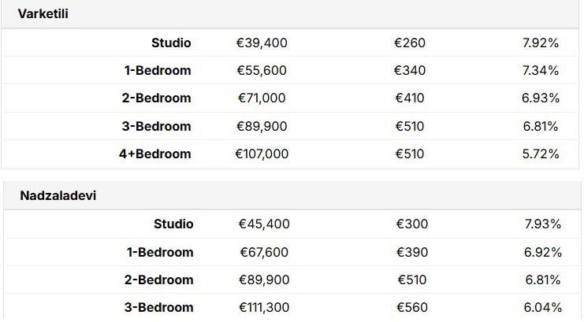Select the 6.04% yield value

coord(543,307)
